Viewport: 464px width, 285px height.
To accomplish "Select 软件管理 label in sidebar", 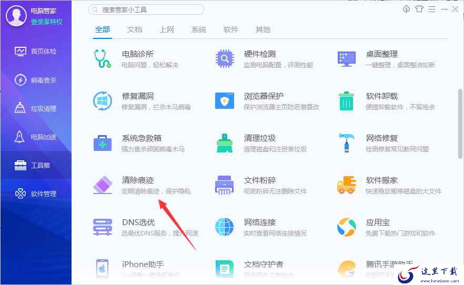I will click(x=44, y=194).
